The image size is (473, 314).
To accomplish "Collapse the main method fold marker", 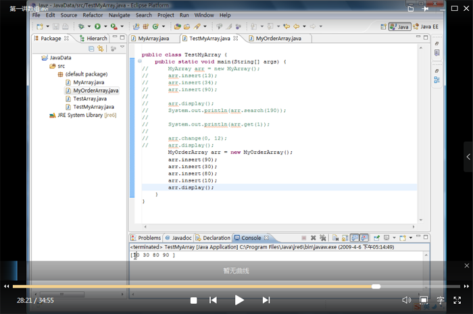I will pos(140,61).
